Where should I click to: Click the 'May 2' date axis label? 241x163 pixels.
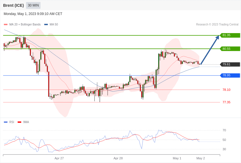200,158
